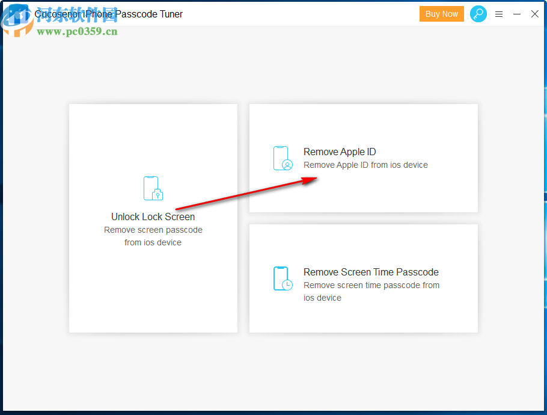This screenshot has height=415, width=547.
Task: Click the Buy Now button
Action: (441, 14)
